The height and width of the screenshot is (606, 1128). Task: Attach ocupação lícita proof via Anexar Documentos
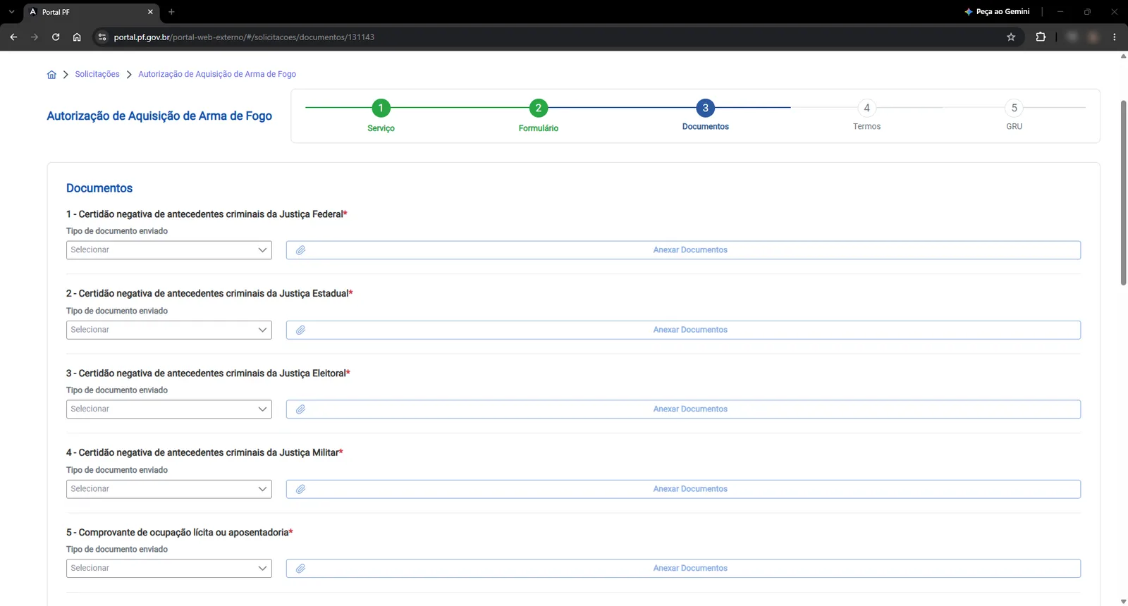coord(683,569)
